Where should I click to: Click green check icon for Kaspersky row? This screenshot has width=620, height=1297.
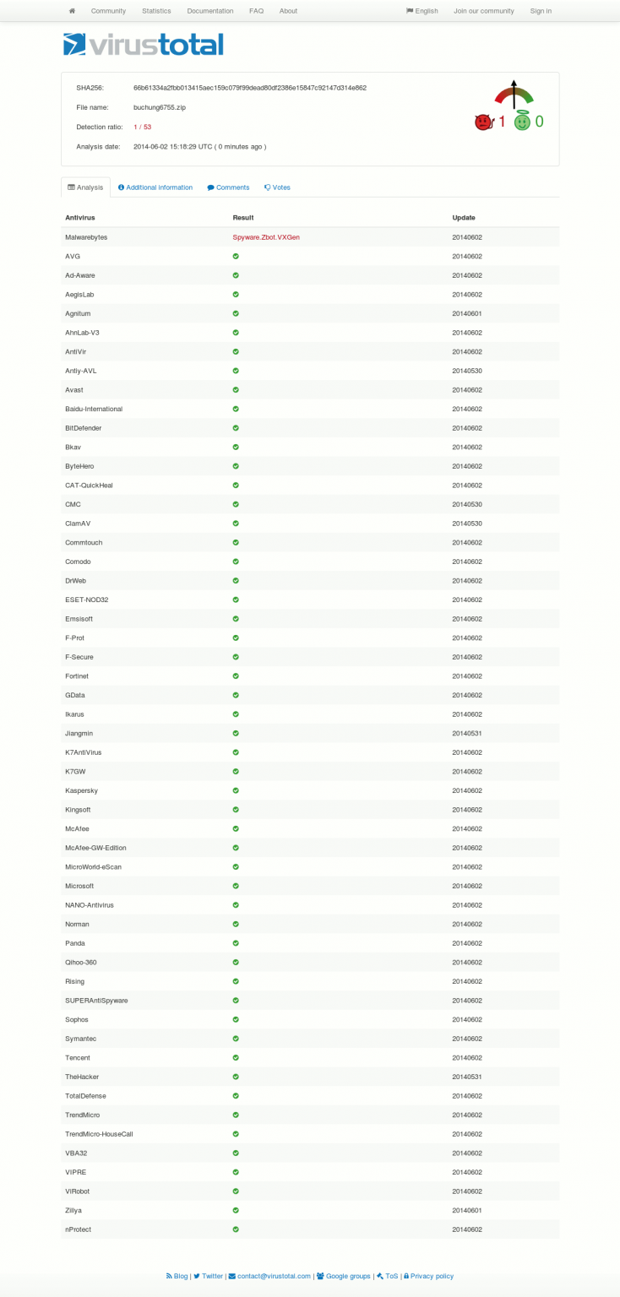coord(236,790)
